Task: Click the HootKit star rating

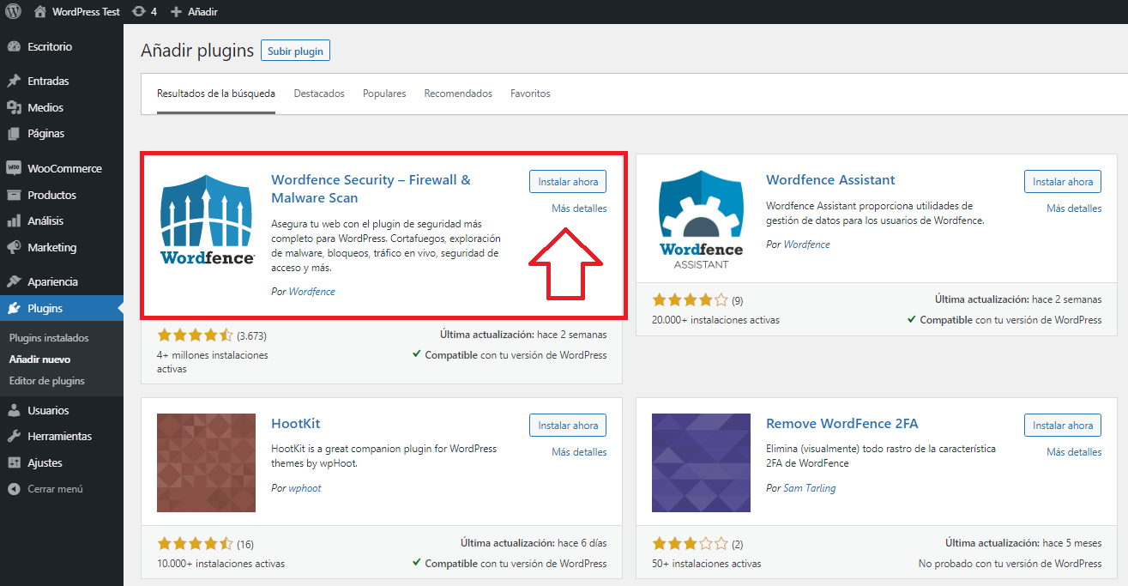Action: [195, 544]
